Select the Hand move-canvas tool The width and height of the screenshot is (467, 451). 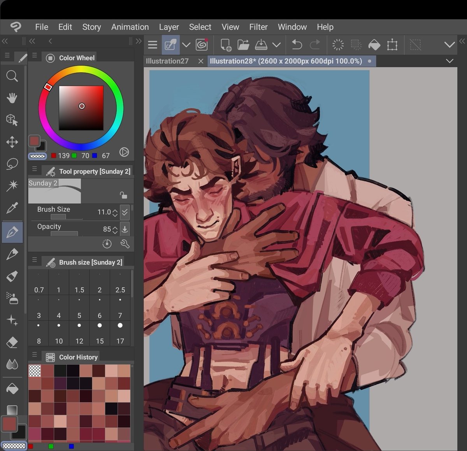[12, 98]
